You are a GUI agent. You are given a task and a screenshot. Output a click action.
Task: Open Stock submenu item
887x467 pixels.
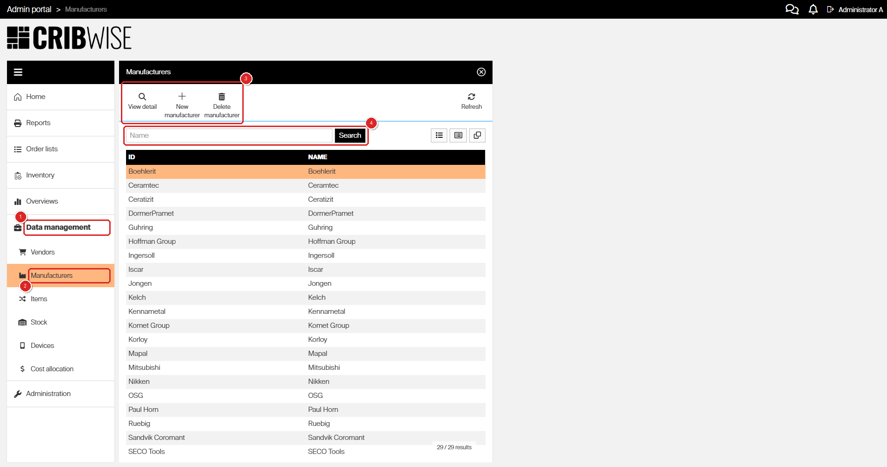(x=61, y=322)
